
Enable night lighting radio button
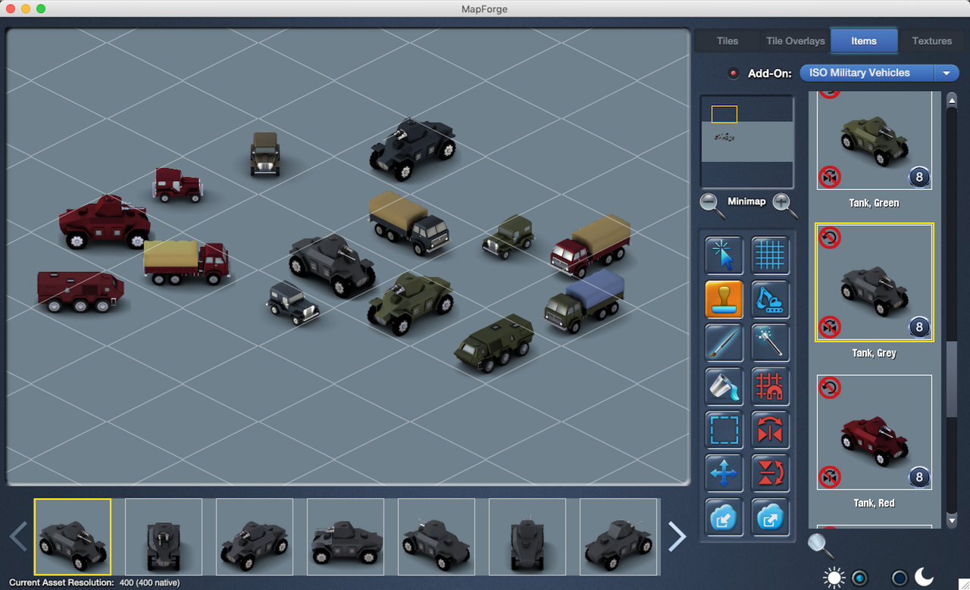(x=899, y=578)
